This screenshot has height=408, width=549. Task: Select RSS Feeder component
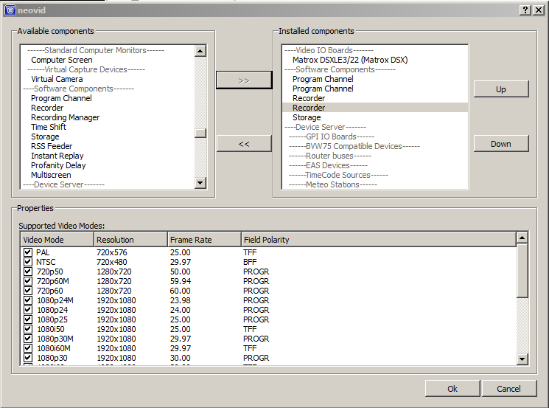click(x=52, y=146)
